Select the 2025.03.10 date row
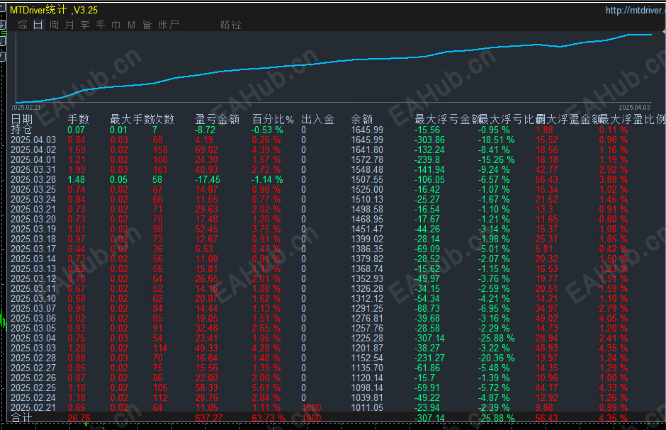 (33, 298)
